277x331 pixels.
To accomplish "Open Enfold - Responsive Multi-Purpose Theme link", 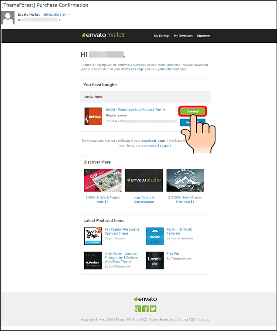I will tap(136, 109).
